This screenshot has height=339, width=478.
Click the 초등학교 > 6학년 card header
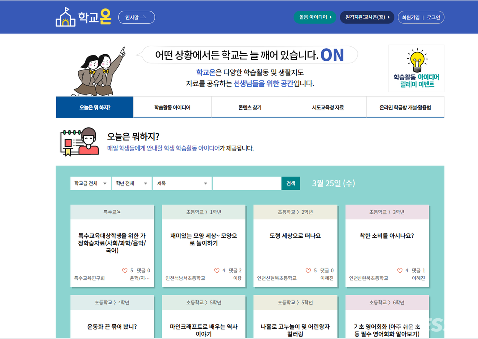click(x=387, y=303)
